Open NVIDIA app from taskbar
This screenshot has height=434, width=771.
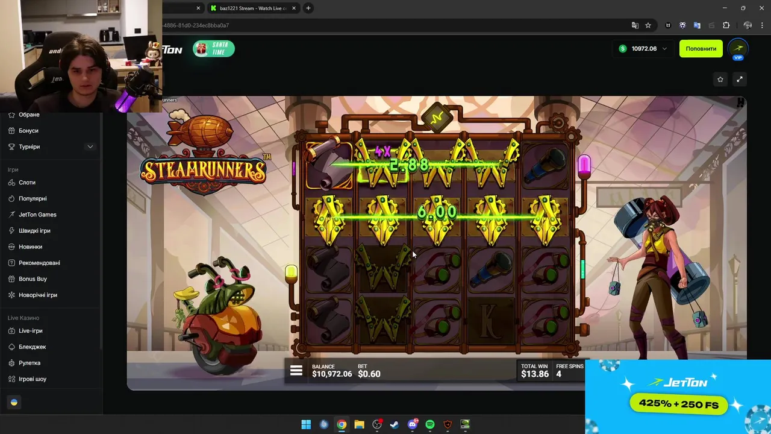(x=466, y=424)
